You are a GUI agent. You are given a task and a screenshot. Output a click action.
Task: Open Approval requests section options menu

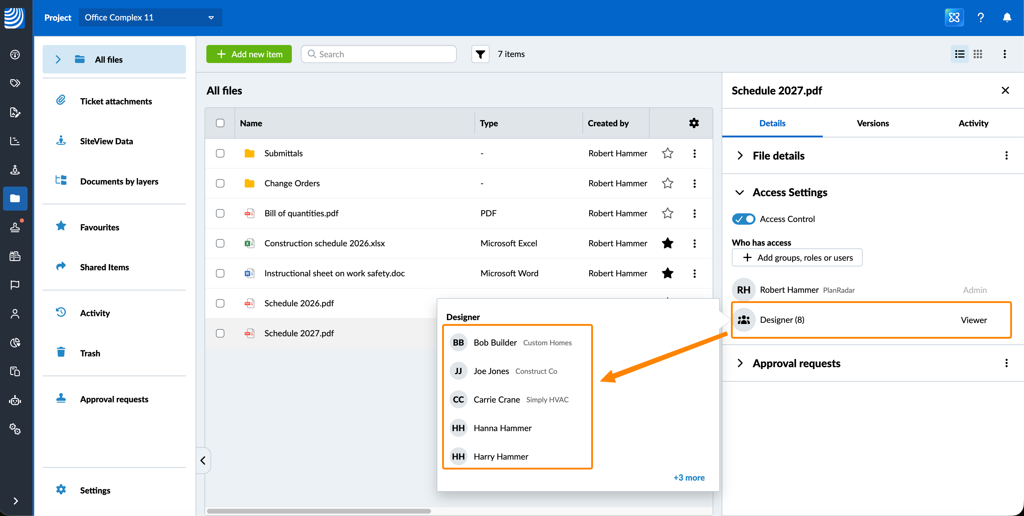point(1007,363)
